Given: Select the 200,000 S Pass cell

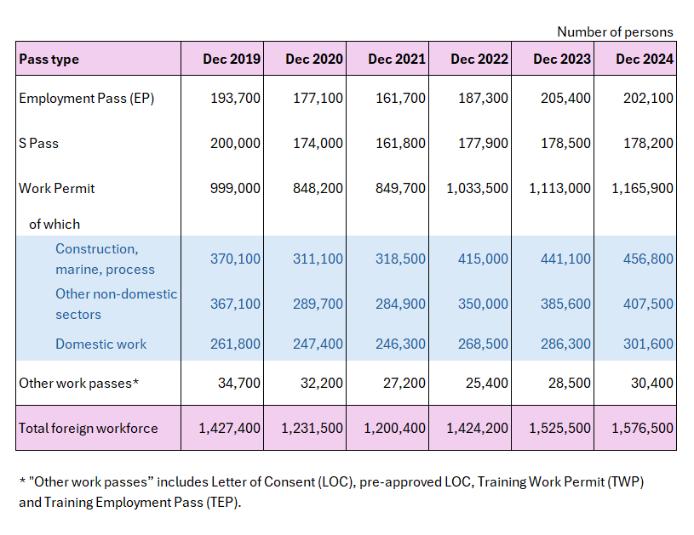Looking at the screenshot, I should click(x=235, y=143).
